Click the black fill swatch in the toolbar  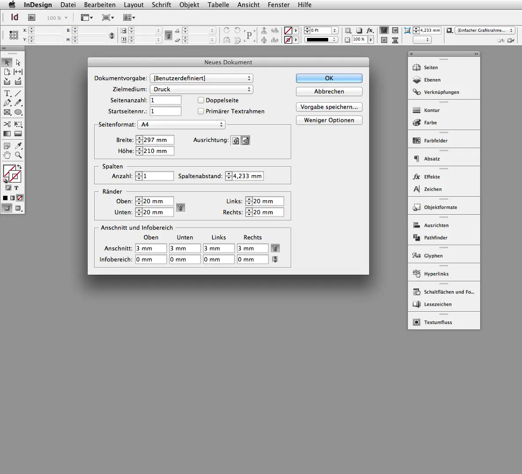coord(6,198)
